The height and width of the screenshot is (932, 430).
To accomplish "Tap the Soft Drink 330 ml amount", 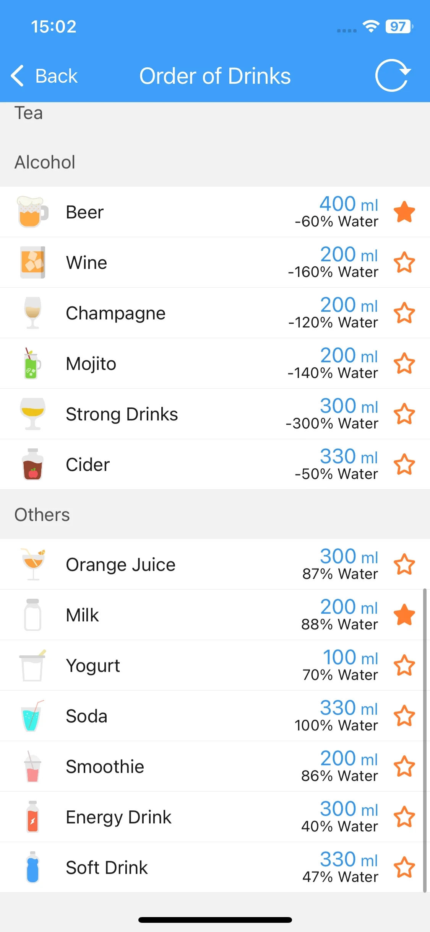I will point(349,859).
